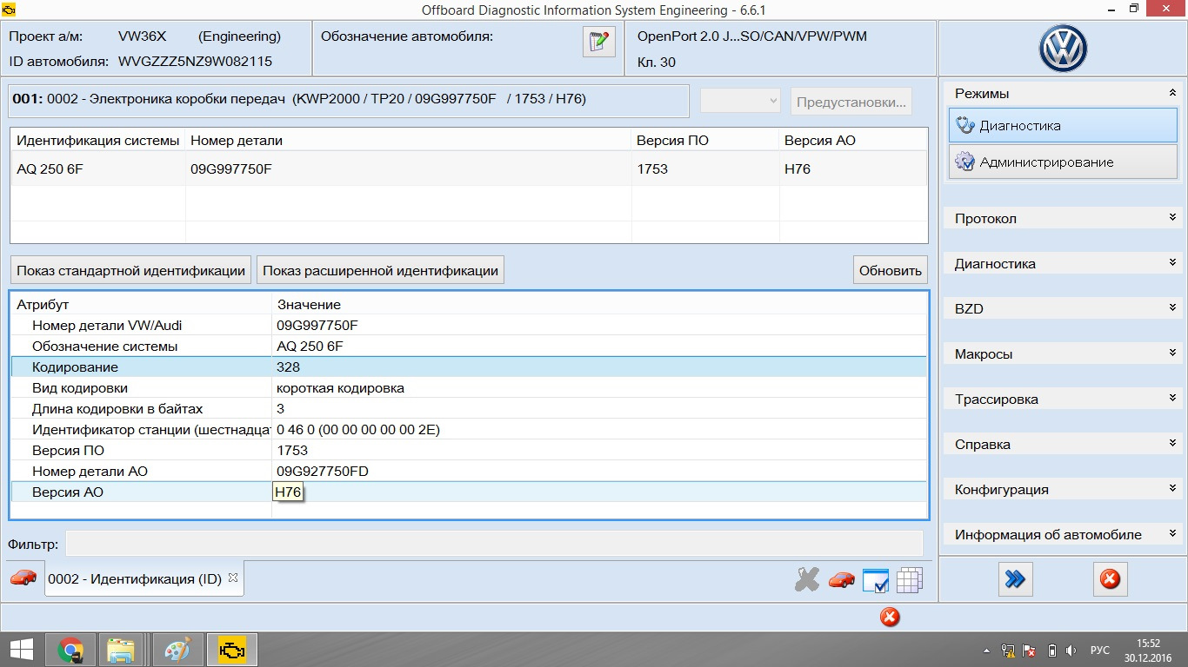The width and height of the screenshot is (1188, 667).
Task: Click the red car icon beside the grid icons
Action: coord(841,579)
